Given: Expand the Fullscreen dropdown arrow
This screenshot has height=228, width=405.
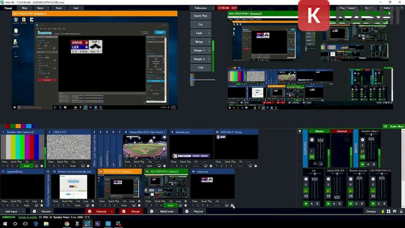Looking at the screenshot, I should 213,8.
